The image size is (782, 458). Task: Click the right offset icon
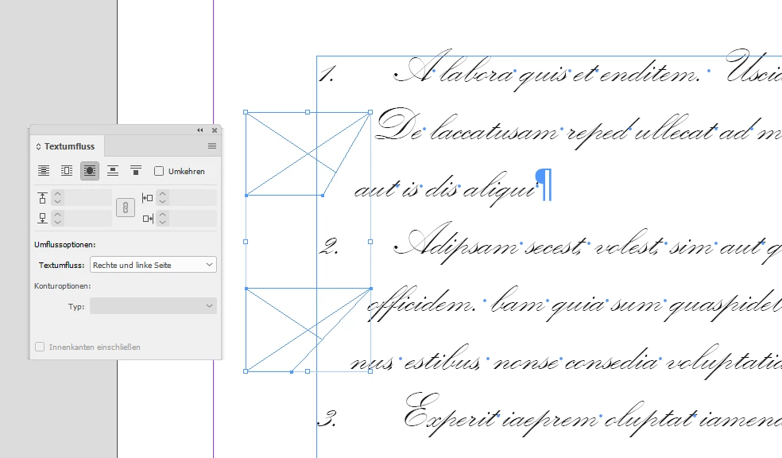click(148, 219)
